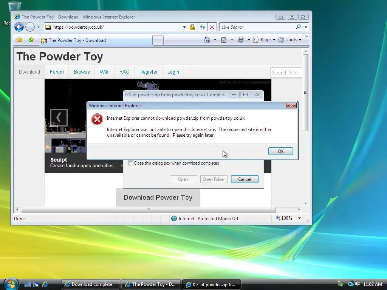Expand the feeds dropdown arrow
Screen dimensions: 387x290
point(232,40)
